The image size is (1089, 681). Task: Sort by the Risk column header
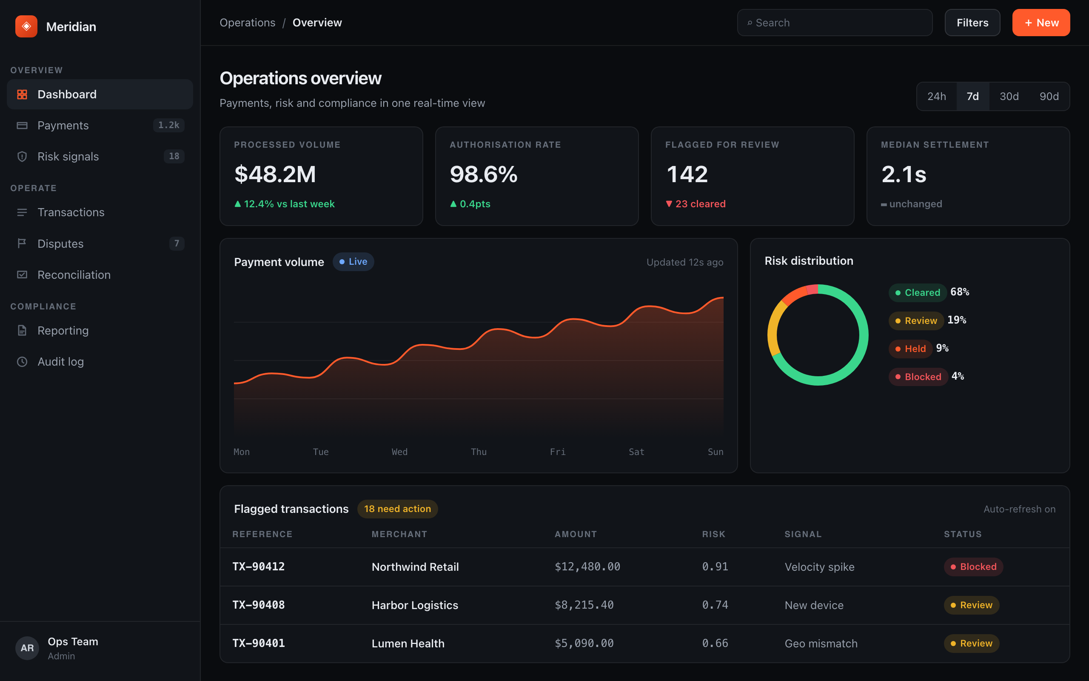click(714, 534)
